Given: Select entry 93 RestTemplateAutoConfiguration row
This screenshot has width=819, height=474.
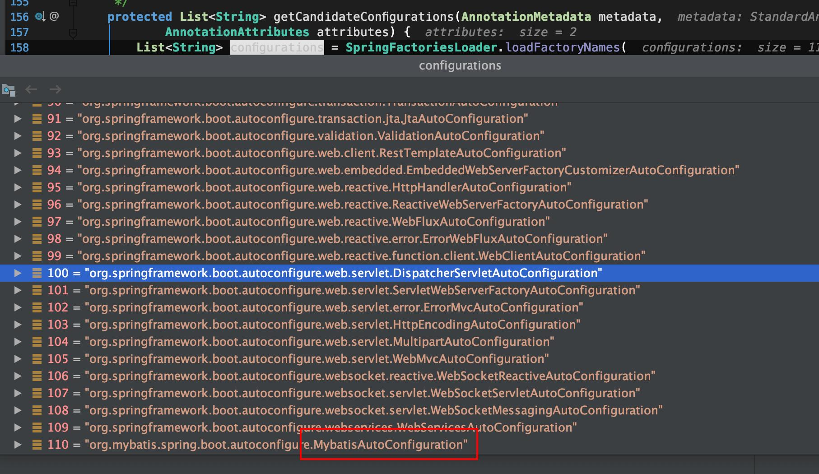Looking at the screenshot, I should 409,153.
